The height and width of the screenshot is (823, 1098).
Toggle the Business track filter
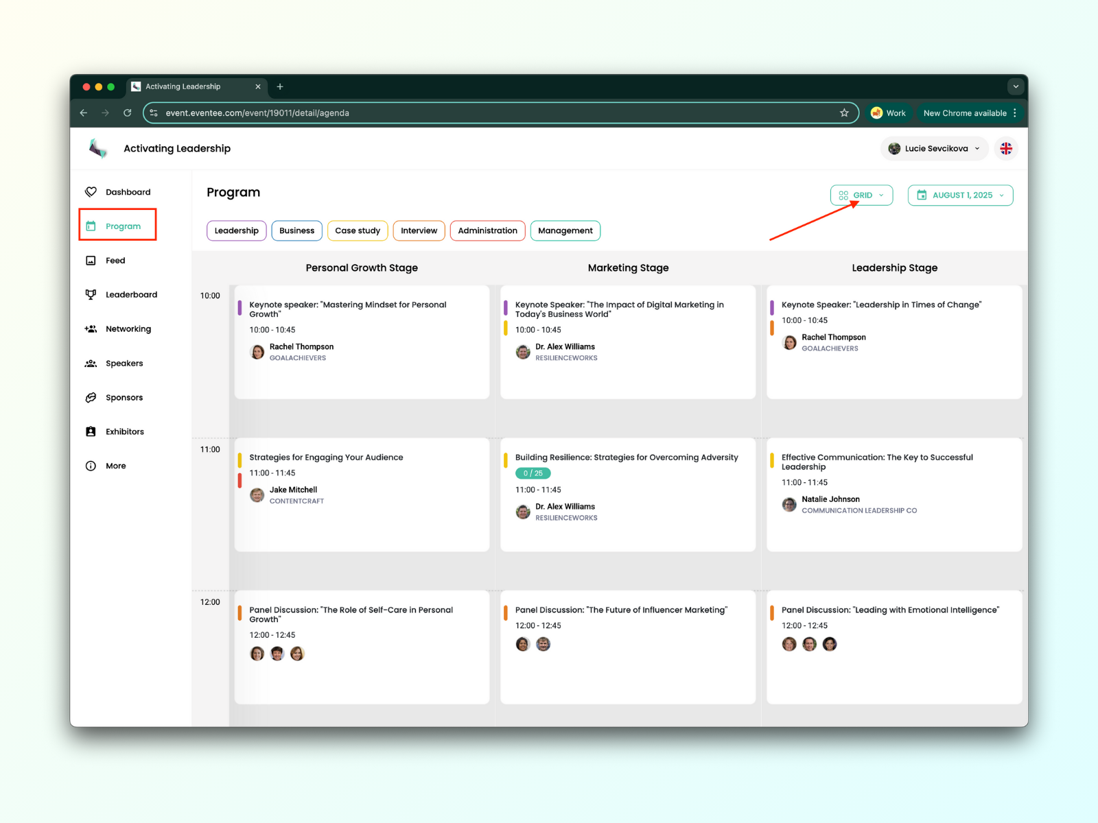[x=296, y=230]
